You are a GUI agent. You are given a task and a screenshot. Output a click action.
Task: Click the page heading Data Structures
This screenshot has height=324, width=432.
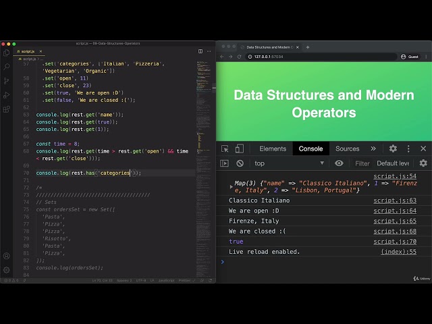(x=324, y=103)
